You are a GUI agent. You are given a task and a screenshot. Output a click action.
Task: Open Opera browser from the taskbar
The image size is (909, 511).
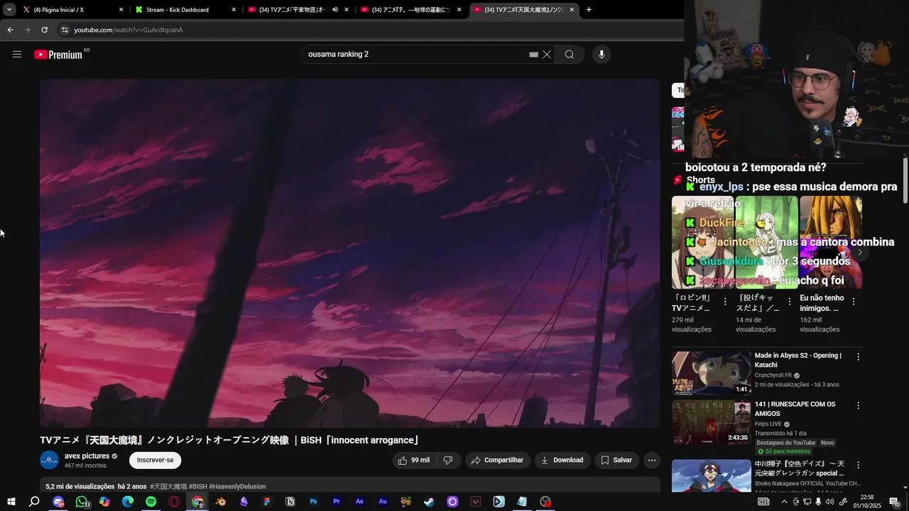click(175, 502)
